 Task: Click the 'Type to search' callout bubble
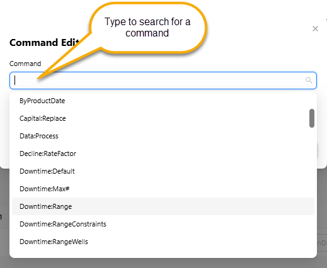(147, 28)
